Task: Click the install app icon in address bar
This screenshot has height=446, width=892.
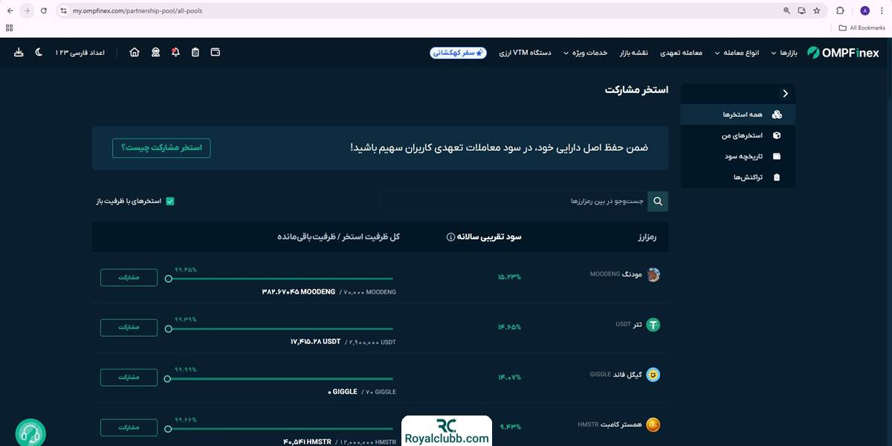Action: pyautogui.click(x=802, y=10)
